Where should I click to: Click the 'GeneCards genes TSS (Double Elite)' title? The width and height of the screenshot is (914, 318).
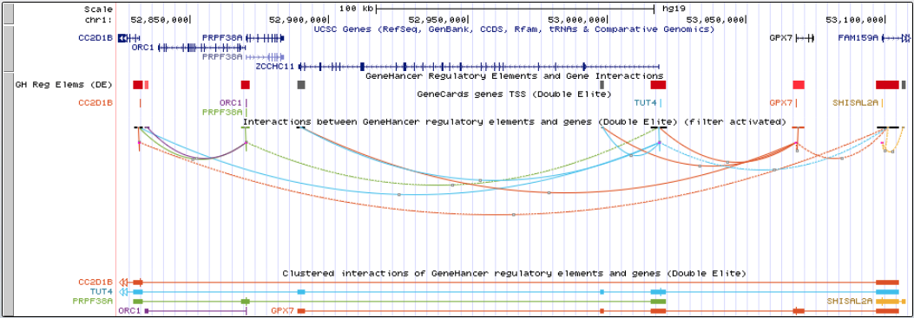[514, 94]
